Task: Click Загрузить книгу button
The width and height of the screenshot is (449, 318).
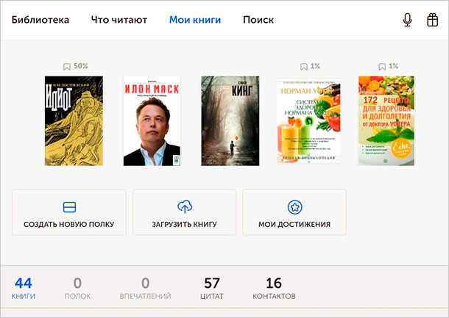Action: coord(185,212)
